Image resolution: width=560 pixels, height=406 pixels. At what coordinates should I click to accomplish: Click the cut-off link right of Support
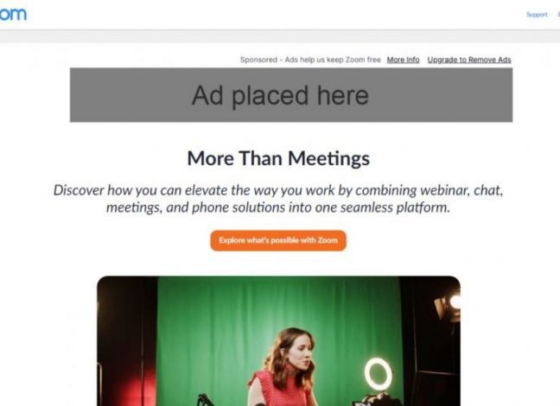(x=558, y=15)
